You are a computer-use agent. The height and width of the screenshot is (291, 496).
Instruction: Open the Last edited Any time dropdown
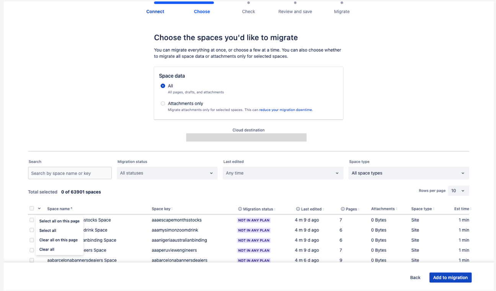tap(282, 173)
